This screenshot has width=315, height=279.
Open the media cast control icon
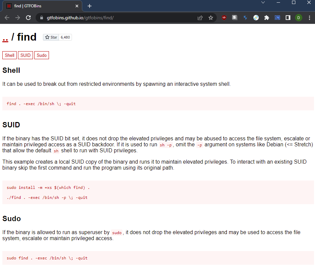click(x=277, y=18)
